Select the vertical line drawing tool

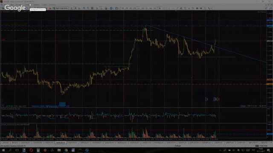[169, 8]
